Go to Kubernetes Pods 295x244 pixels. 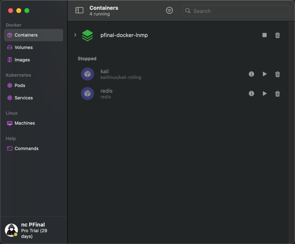[34, 85]
